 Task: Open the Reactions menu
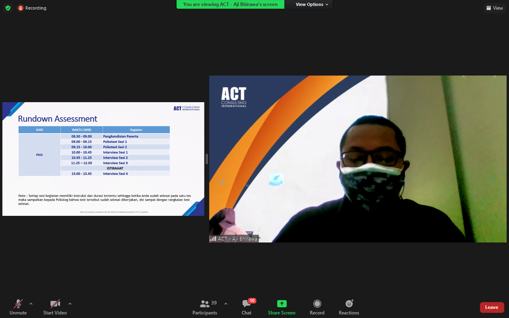349,307
